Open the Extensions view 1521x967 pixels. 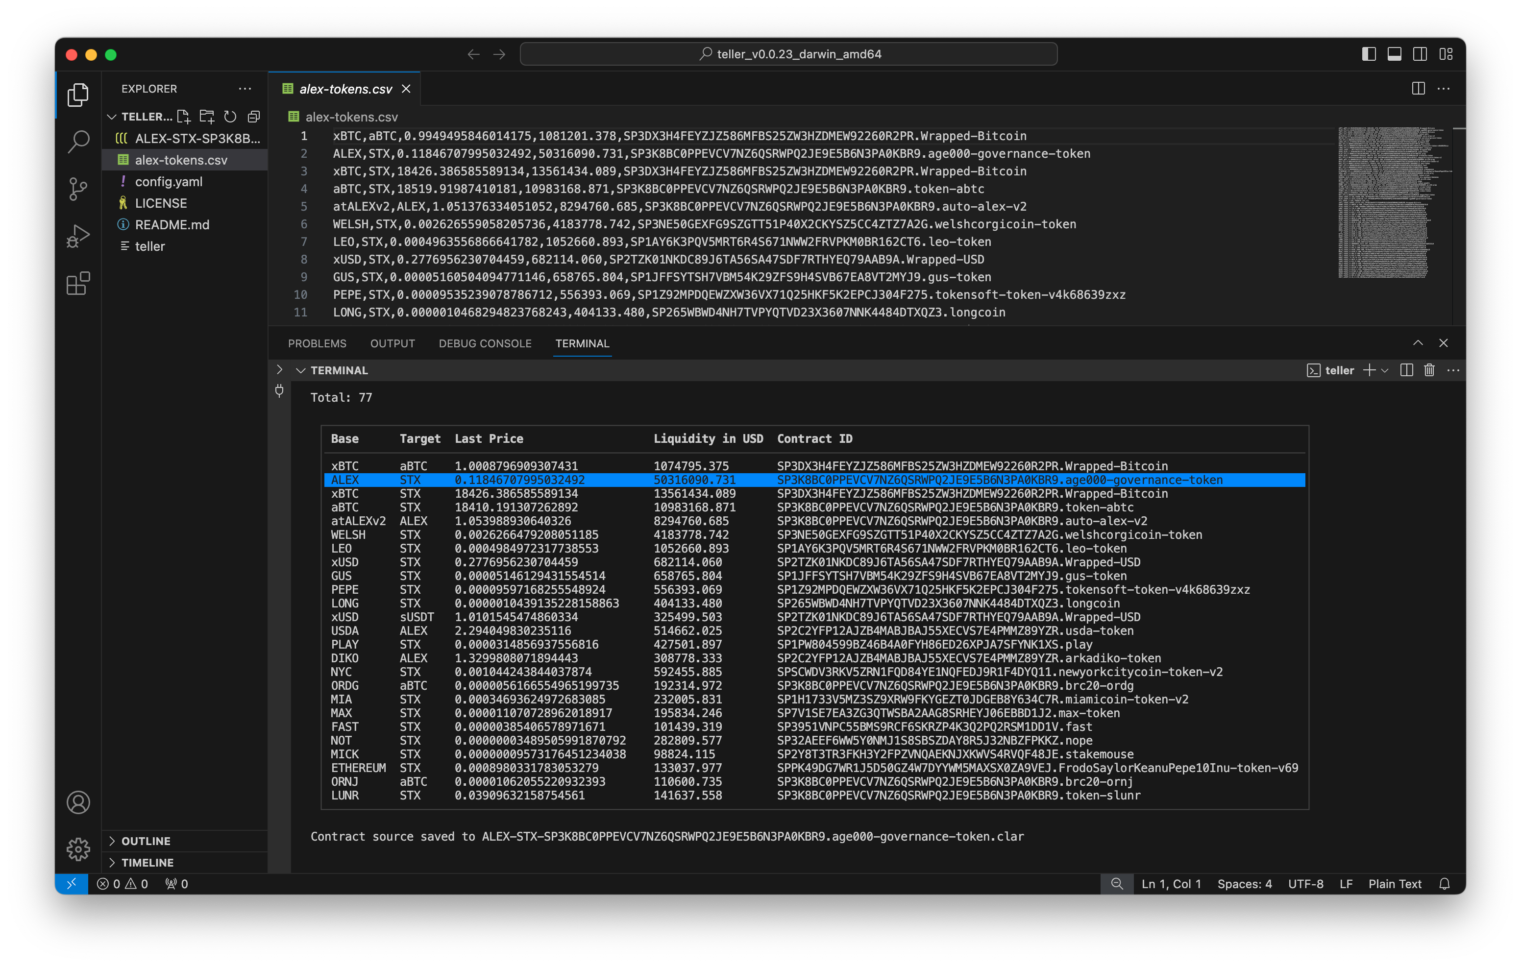coord(78,284)
